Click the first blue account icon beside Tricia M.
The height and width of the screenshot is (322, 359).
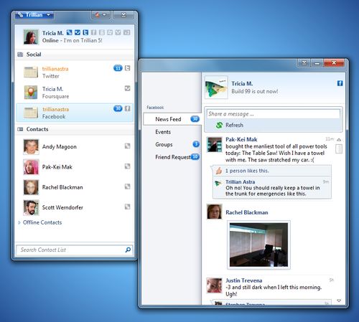pyautogui.click(x=70, y=32)
